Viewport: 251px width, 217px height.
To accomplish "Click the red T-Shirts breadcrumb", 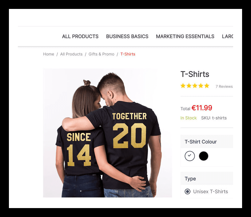I will click(128, 54).
